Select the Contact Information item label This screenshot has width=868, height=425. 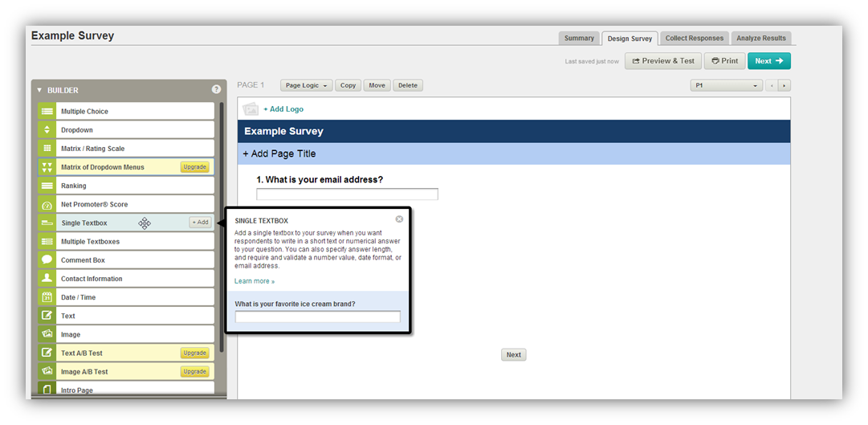(x=92, y=279)
